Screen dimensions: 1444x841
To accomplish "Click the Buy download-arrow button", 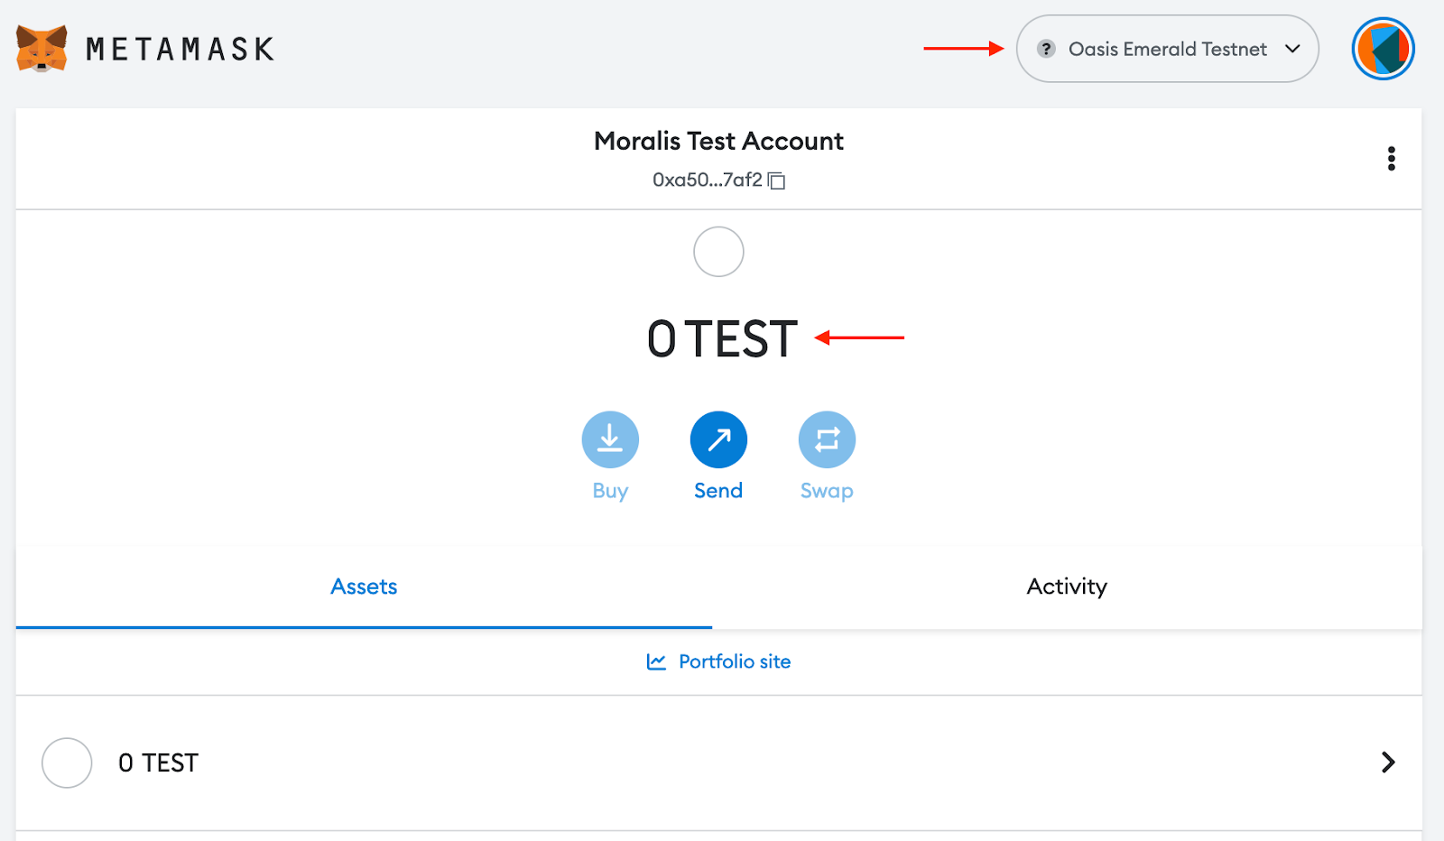I will click(610, 439).
